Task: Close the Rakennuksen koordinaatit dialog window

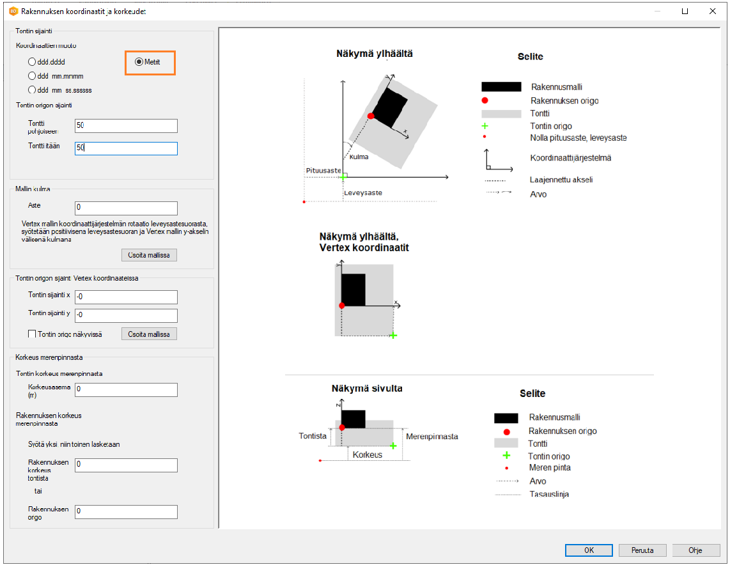Action: pyautogui.click(x=711, y=12)
